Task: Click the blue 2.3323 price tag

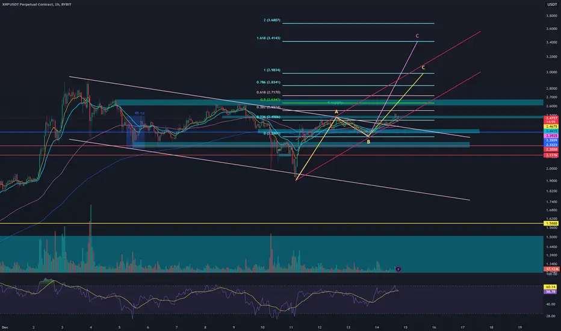Action: (x=551, y=145)
